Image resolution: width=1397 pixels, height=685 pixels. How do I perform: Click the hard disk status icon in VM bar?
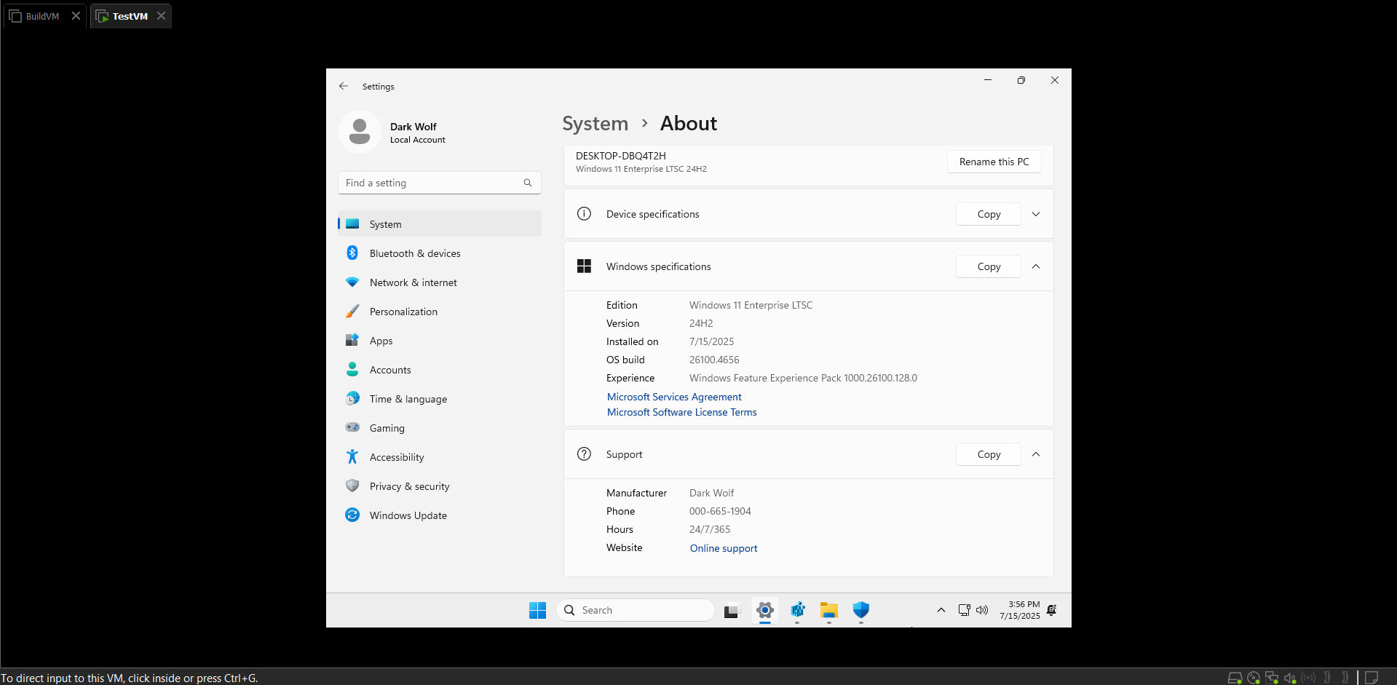1235,678
